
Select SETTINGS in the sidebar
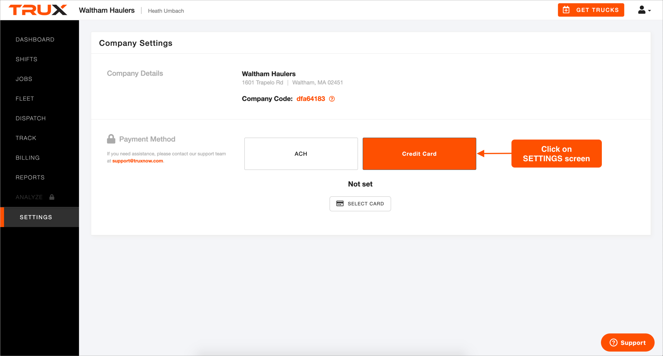pyautogui.click(x=39, y=217)
